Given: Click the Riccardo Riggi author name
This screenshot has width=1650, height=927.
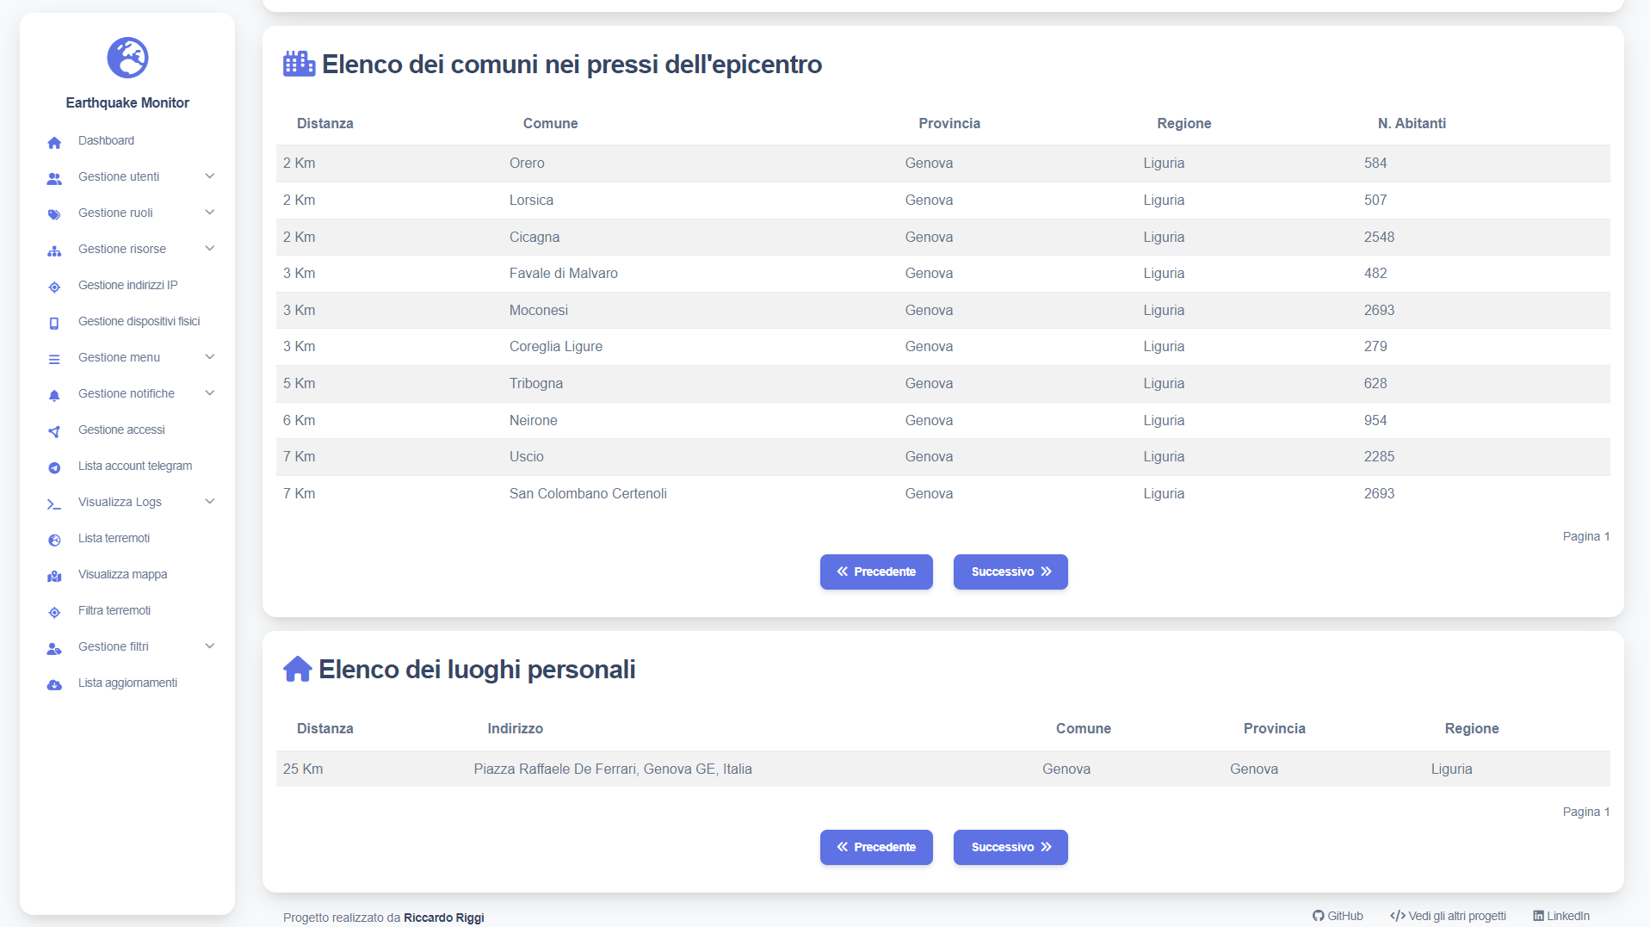Looking at the screenshot, I should [x=444, y=918].
